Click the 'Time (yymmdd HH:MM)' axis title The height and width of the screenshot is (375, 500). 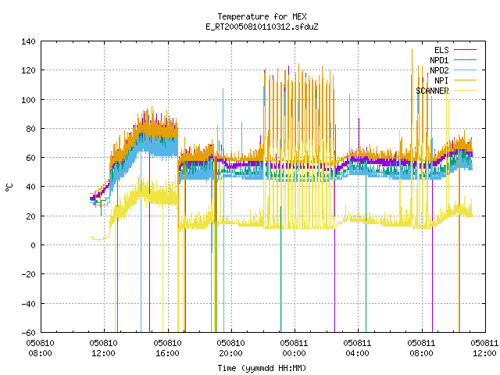262,368
